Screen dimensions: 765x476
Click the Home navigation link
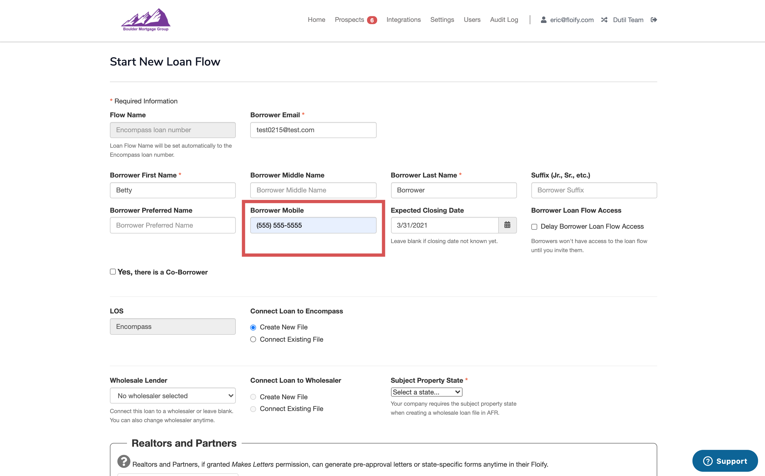[316, 20]
